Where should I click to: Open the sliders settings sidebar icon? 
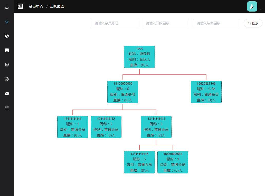tap(7, 108)
